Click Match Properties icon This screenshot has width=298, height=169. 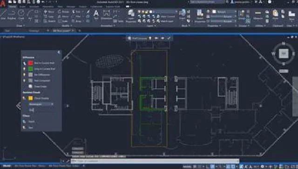click(200, 15)
